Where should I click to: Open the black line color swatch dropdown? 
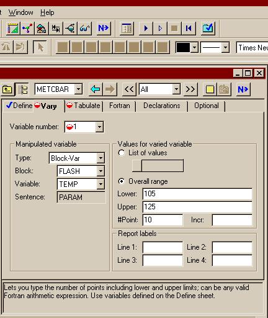(194, 48)
